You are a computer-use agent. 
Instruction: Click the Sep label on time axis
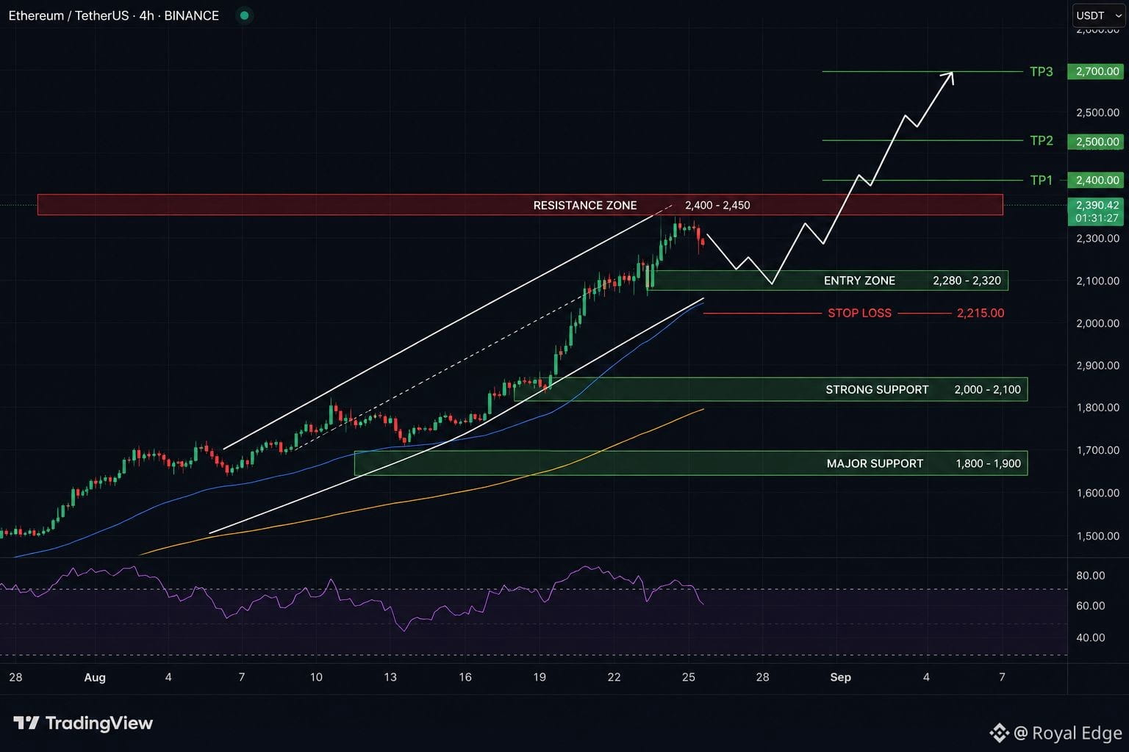840,677
